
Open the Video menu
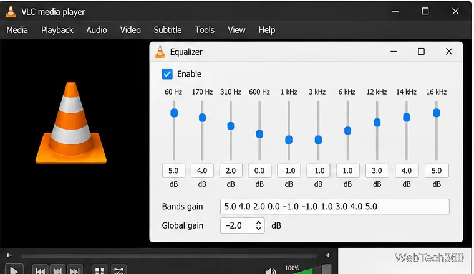(130, 30)
